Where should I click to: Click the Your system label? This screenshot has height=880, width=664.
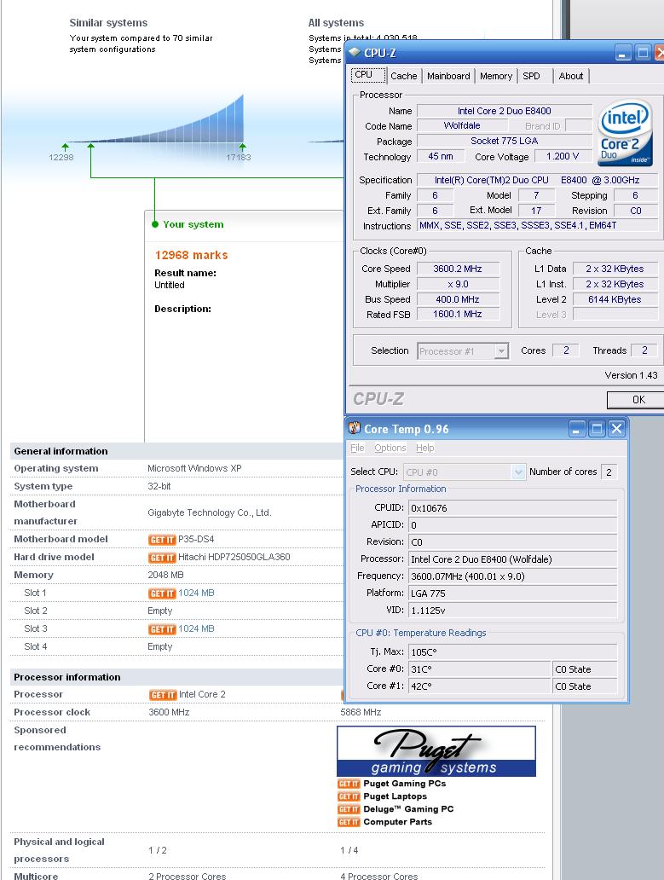click(x=193, y=224)
